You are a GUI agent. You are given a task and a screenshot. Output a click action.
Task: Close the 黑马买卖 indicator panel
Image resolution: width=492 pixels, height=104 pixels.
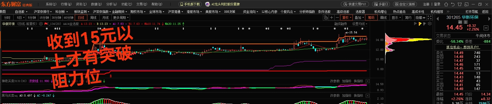[x=367, y=95]
